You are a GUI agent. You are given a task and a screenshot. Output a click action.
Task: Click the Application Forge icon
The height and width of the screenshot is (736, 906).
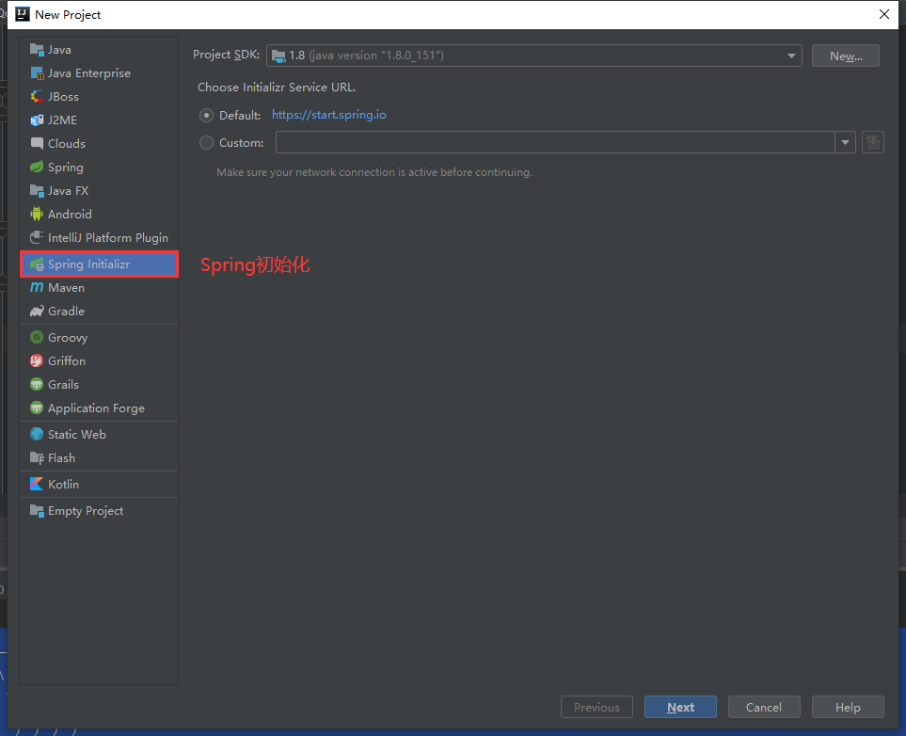point(37,408)
